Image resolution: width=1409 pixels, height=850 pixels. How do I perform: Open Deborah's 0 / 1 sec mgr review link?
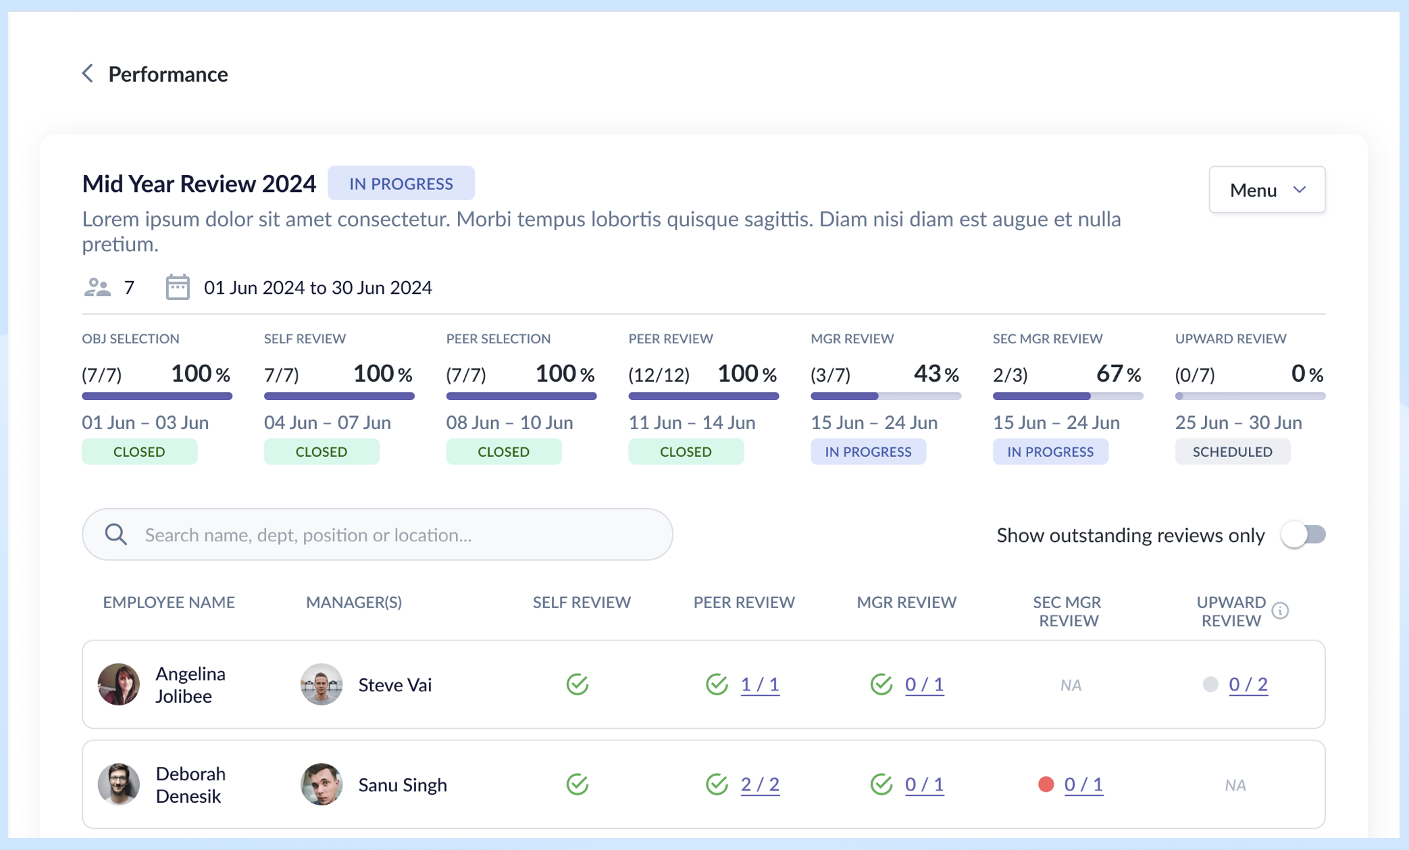point(1083,784)
